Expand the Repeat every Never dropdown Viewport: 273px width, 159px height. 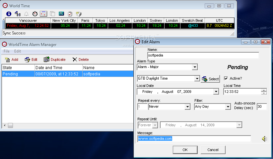coord(187,106)
